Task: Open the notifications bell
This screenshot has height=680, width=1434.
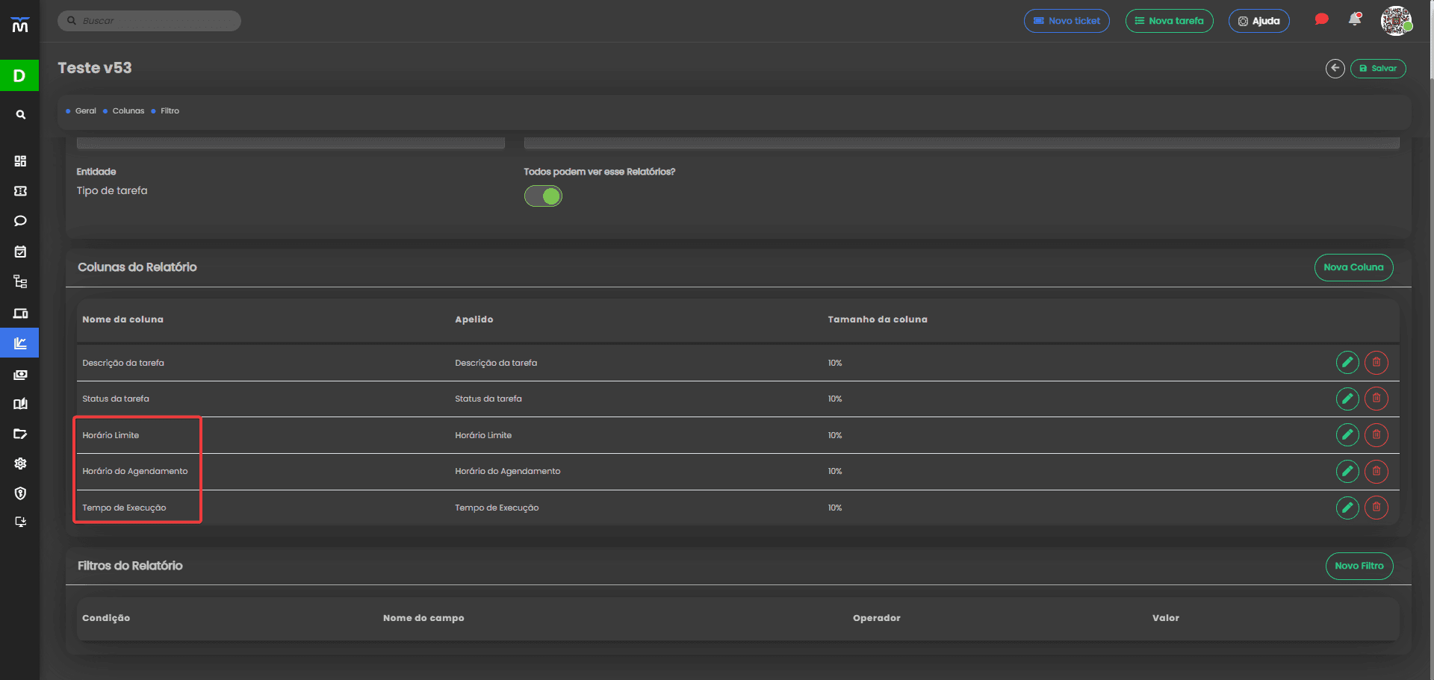Action: 1355,20
